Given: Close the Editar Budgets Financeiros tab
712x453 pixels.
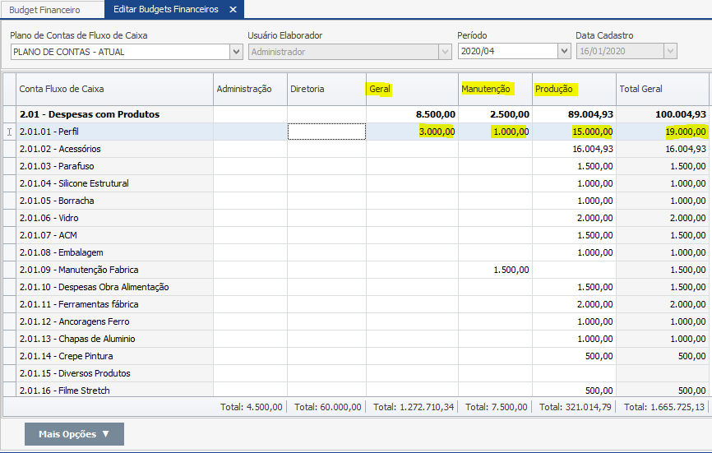Looking at the screenshot, I should [x=233, y=10].
